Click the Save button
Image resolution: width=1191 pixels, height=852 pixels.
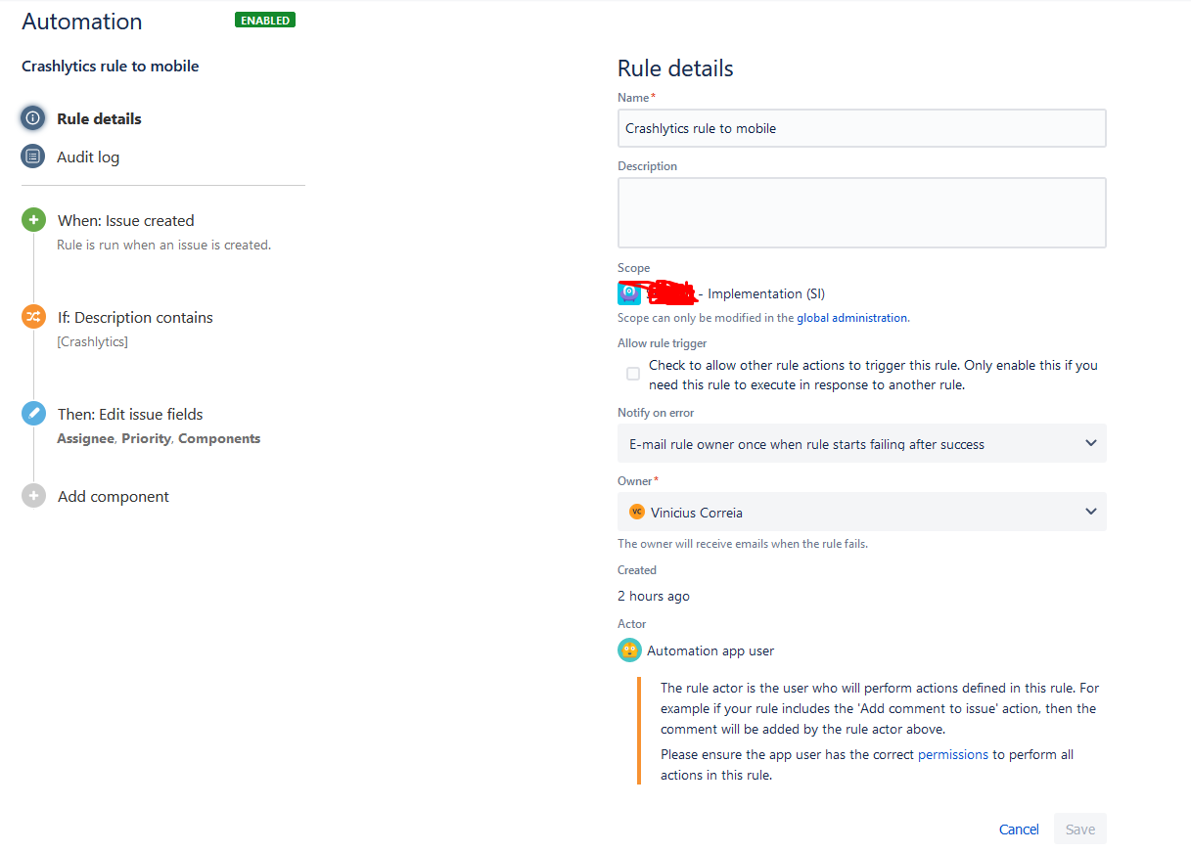point(1080,829)
